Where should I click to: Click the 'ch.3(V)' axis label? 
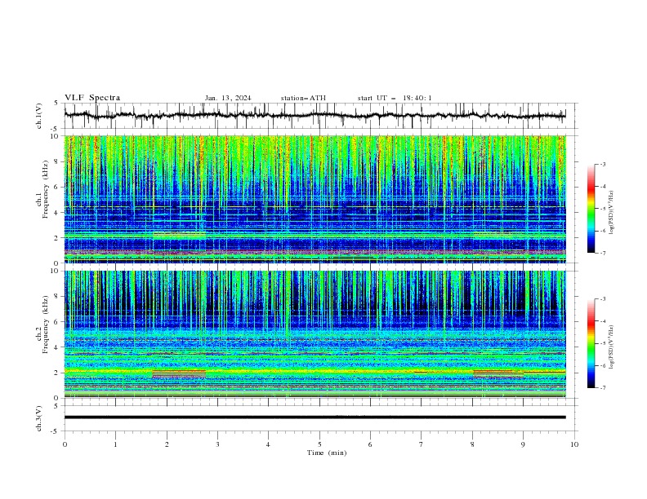coord(39,418)
